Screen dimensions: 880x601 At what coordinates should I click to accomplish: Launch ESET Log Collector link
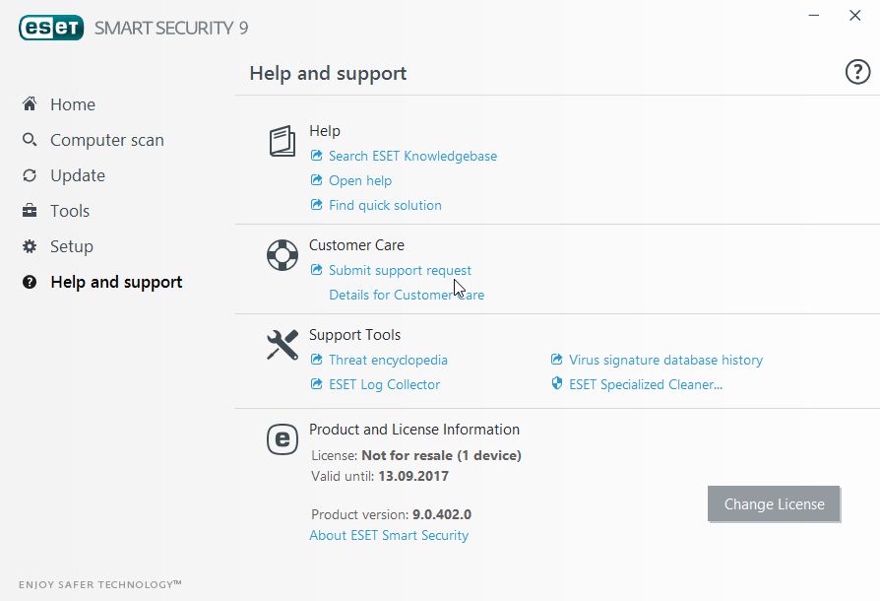coord(384,384)
